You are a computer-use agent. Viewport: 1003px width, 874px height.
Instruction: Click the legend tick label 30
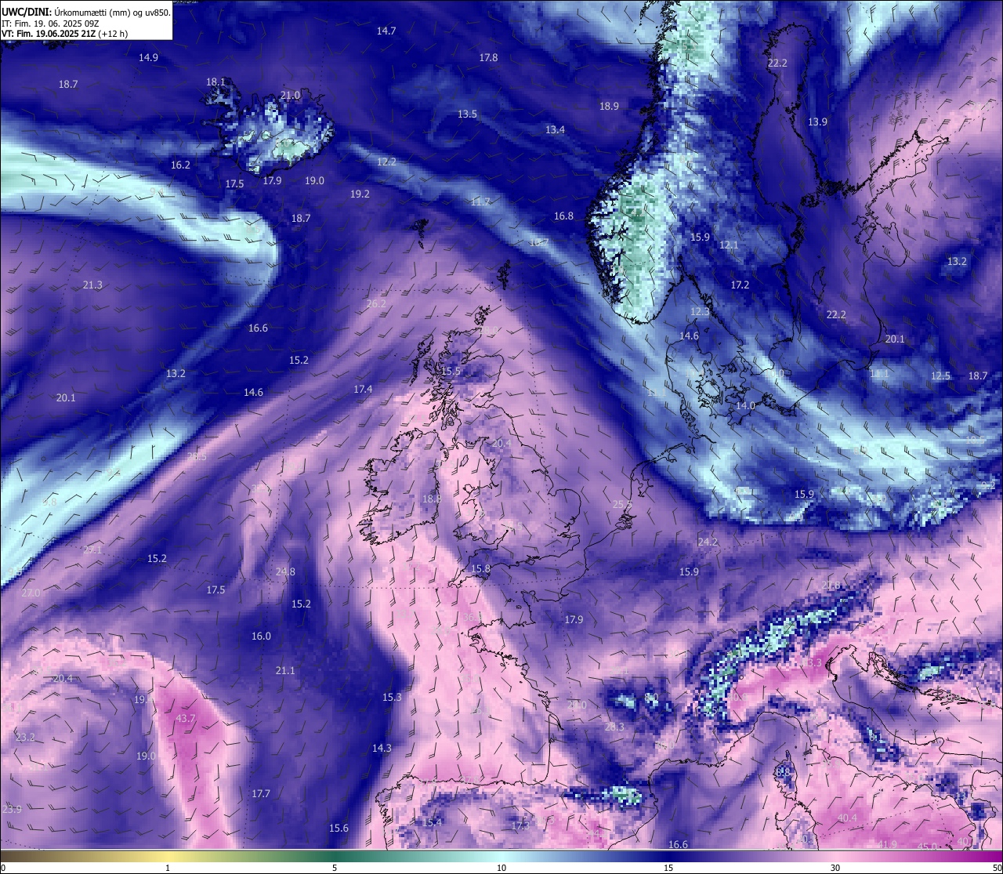835,867
